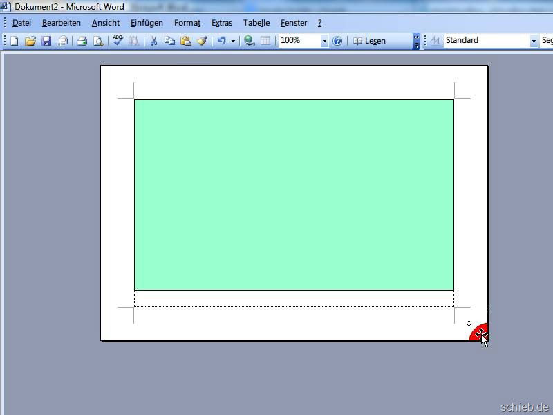This screenshot has height=415, width=553.
Task: Click the Cut scissors icon
Action: click(153, 41)
